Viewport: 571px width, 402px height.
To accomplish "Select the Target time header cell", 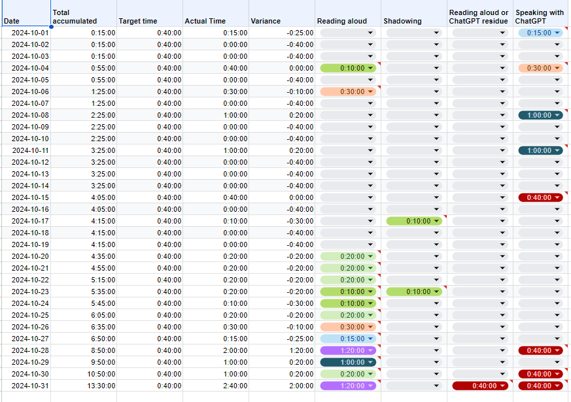I will 150,14.
